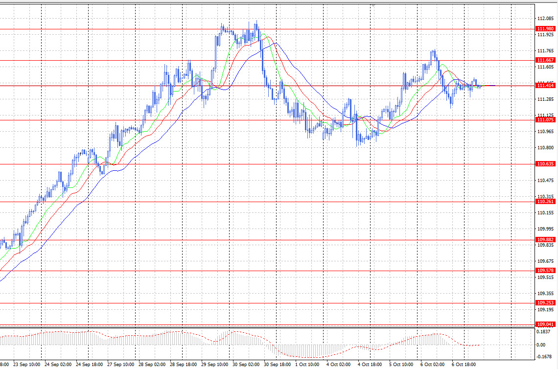Click the 23 Sep 10:00 time label
558x369 pixels.
(27, 365)
